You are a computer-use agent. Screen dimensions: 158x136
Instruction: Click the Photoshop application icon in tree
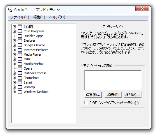click(x=20, y=78)
